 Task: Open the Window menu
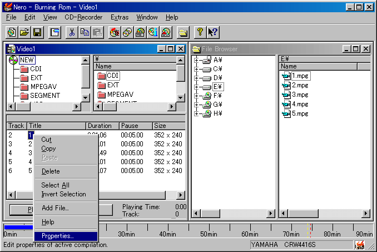pos(147,17)
